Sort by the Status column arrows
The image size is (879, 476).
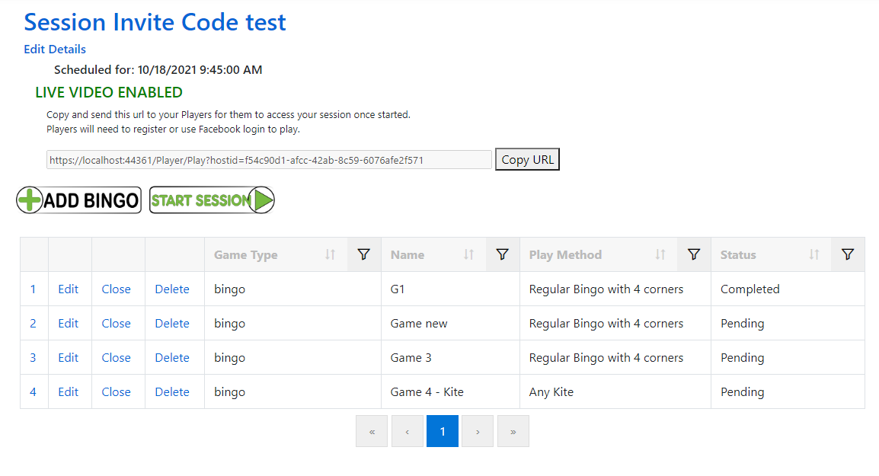click(813, 255)
